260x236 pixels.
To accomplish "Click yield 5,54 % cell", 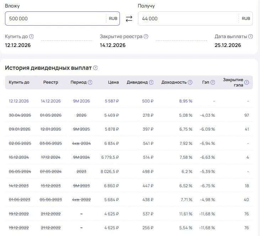I will (186, 228).
